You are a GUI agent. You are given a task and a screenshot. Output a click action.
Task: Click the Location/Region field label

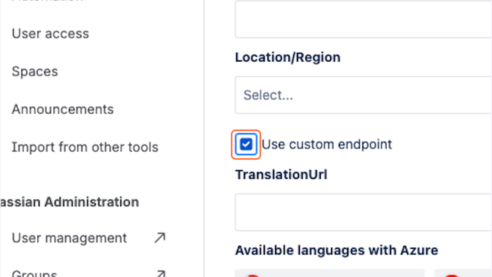[x=287, y=57]
